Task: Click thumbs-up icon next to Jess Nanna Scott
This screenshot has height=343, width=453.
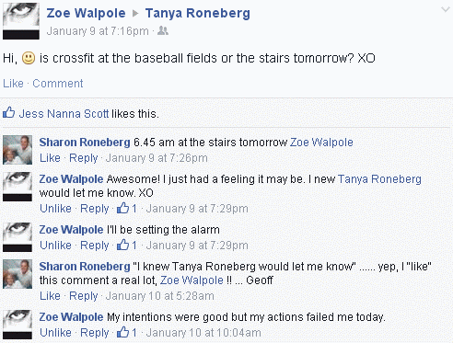Action: point(9,112)
